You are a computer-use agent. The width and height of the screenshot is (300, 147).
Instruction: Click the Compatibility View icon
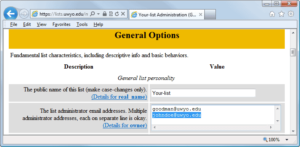click(111, 14)
